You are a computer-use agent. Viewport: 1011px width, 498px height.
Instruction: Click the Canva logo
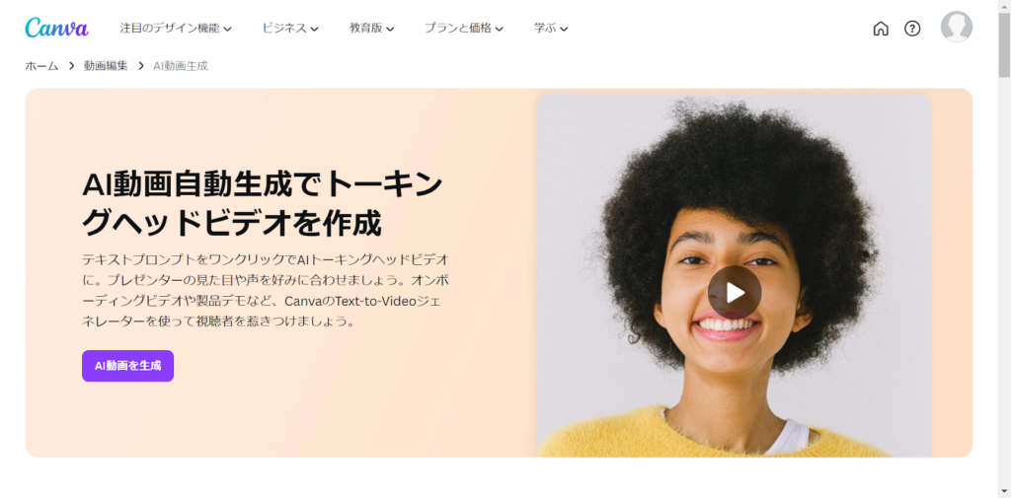tap(56, 28)
